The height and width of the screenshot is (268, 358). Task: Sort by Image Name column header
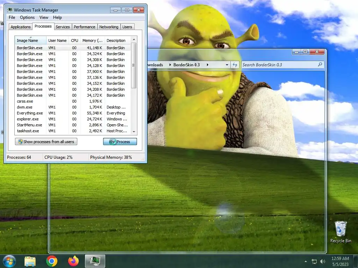point(31,40)
